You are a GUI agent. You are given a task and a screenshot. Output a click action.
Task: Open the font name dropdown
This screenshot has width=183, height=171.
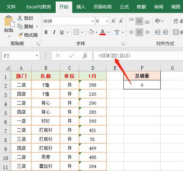pyautogui.click(x=93, y=21)
